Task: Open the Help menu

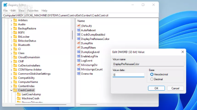Action: [x=44, y=11]
